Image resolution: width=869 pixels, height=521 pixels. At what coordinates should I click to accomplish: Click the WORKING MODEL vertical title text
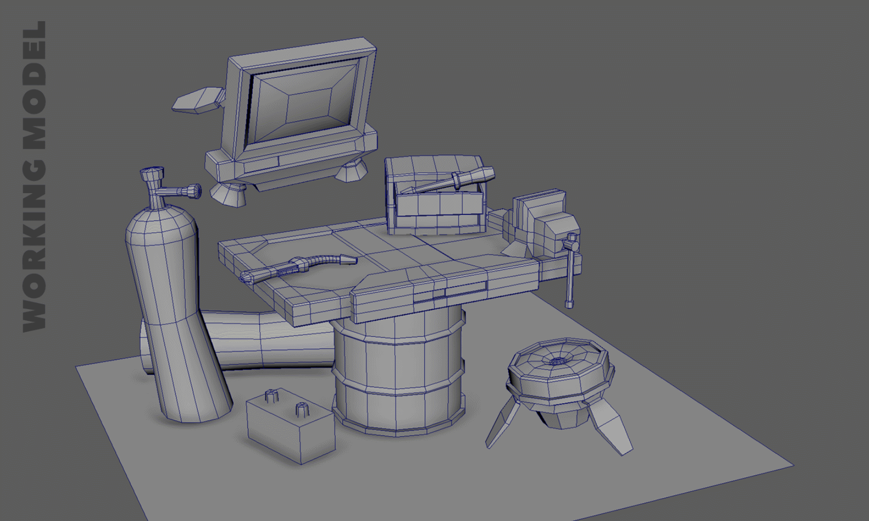coord(34,177)
